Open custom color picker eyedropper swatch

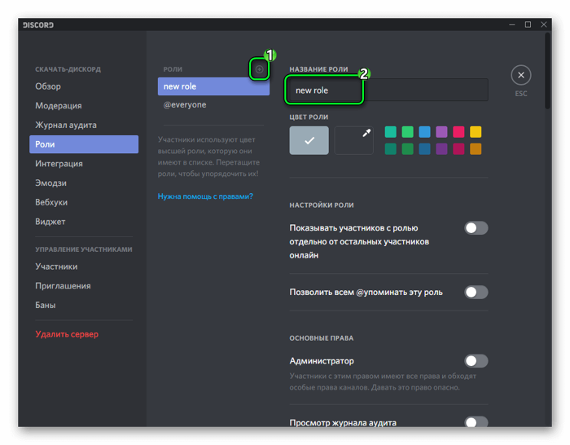353,140
